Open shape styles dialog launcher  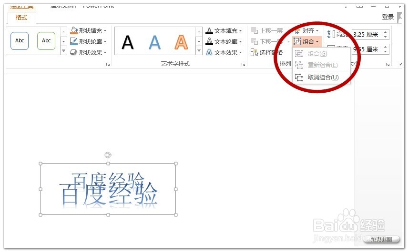pos(108,64)
